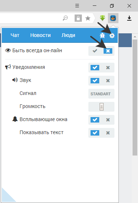Click the Уведомления label

(x=29, y=67)
